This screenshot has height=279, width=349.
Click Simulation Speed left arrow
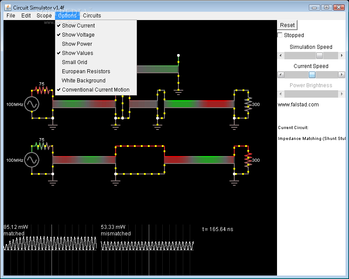[x=281, y=55]
